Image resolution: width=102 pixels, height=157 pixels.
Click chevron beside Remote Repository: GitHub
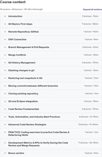(5, 32)
